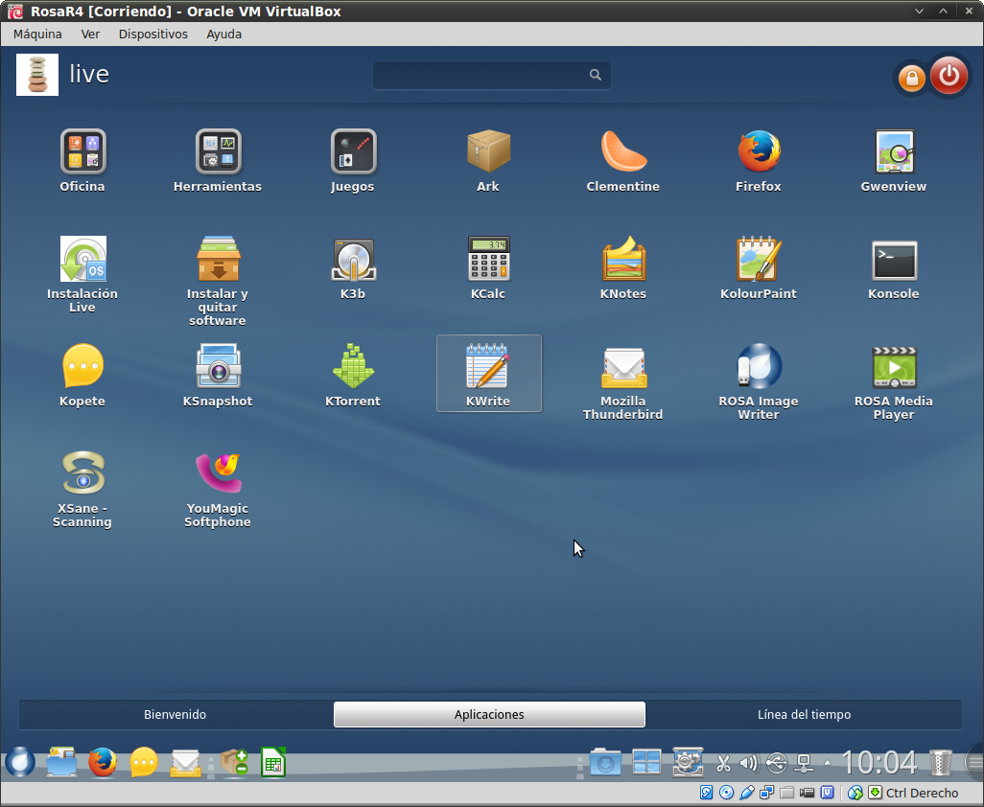Switch to the Bienvenido tab
The image size is (984, 807).
coord(175,715)
